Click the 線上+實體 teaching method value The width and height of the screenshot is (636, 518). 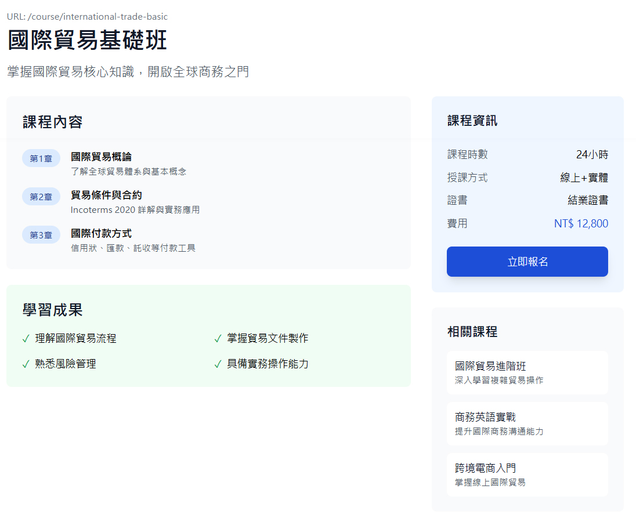584,178
